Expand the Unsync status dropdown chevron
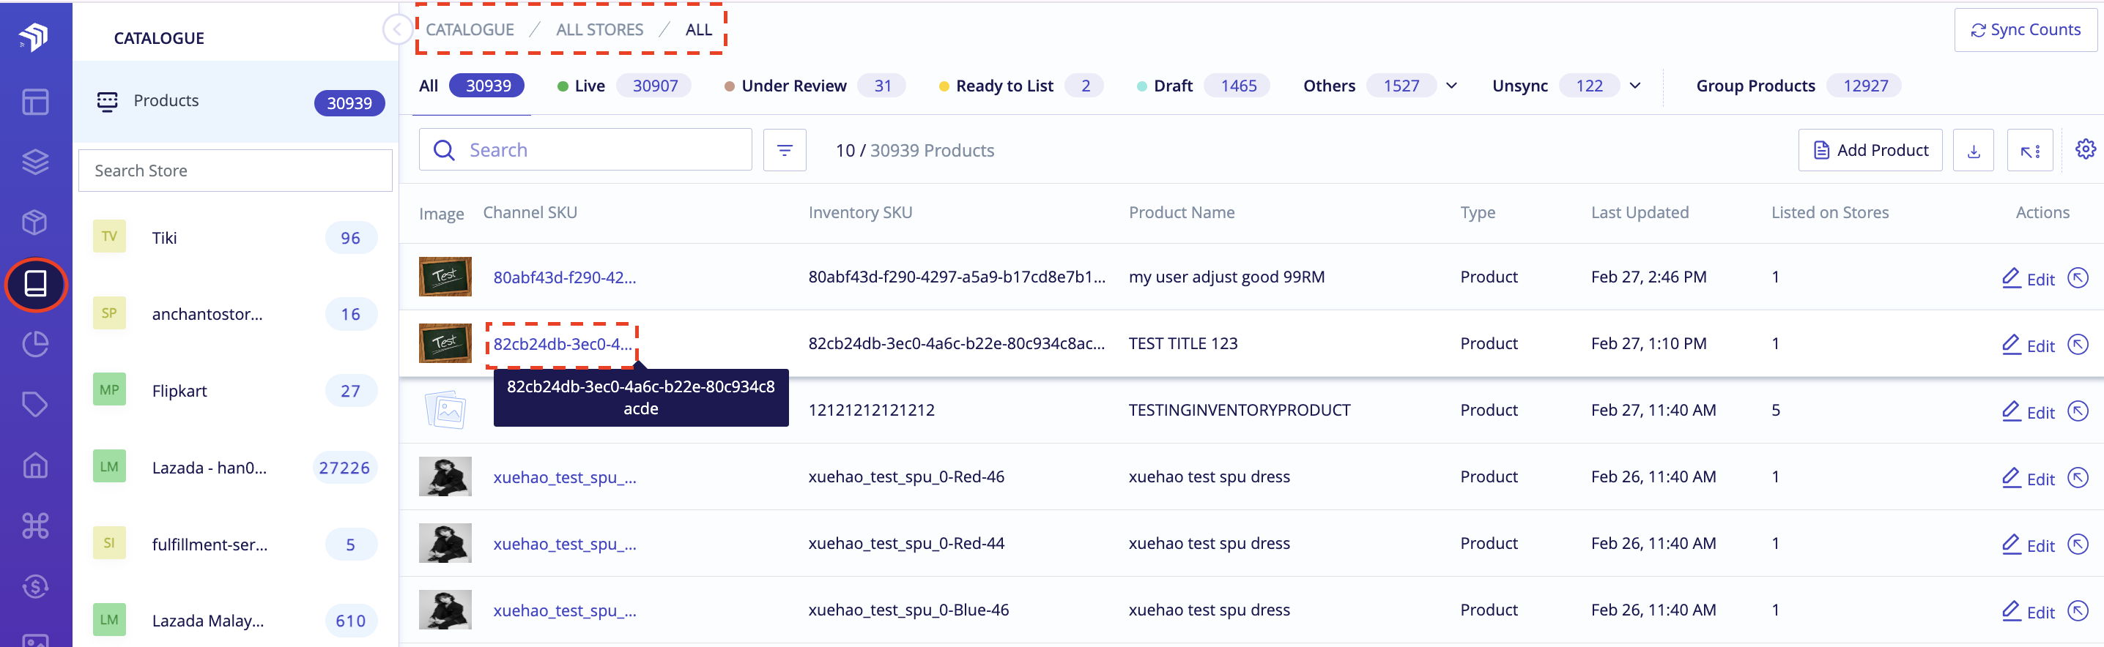Viewport: 2104px width, 647px height. 1635,86
